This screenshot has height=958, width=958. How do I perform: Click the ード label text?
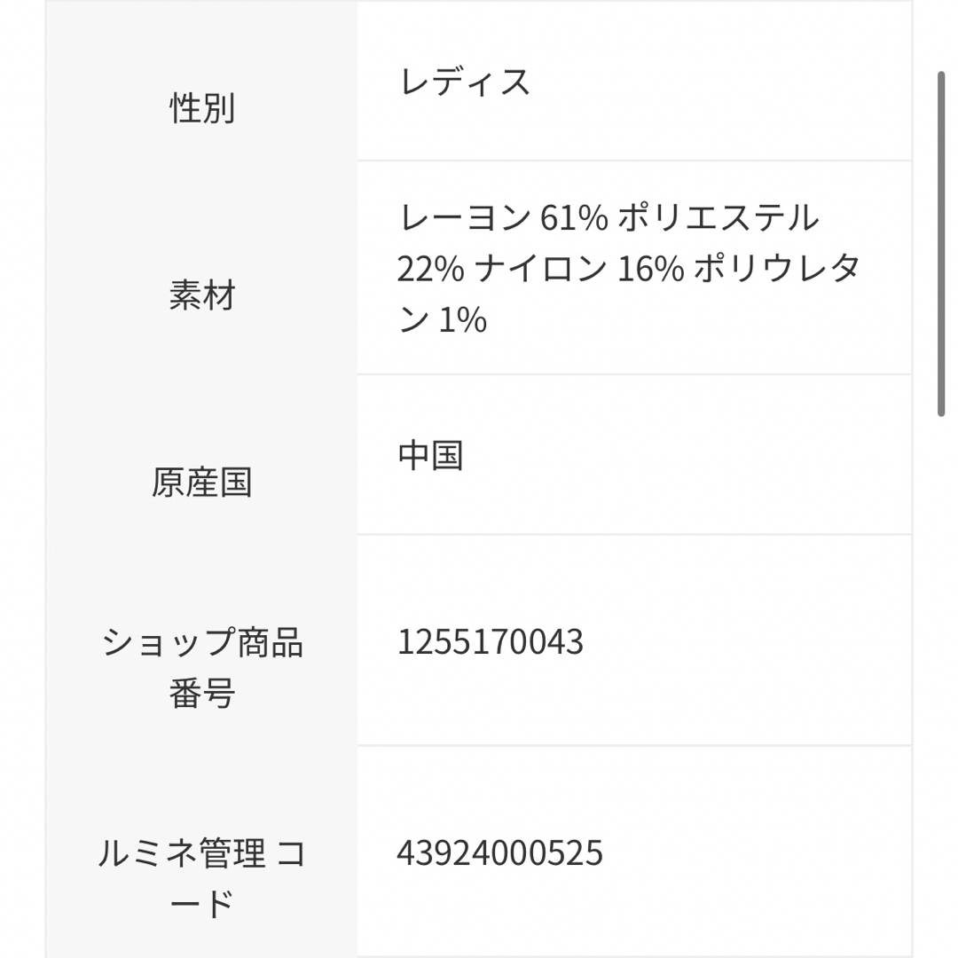coord(201,904)
